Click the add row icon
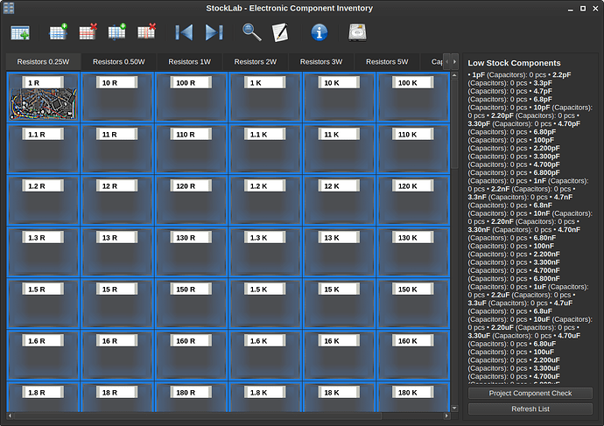The width and height of the screenshot is (604, 426). pos(59,33)
